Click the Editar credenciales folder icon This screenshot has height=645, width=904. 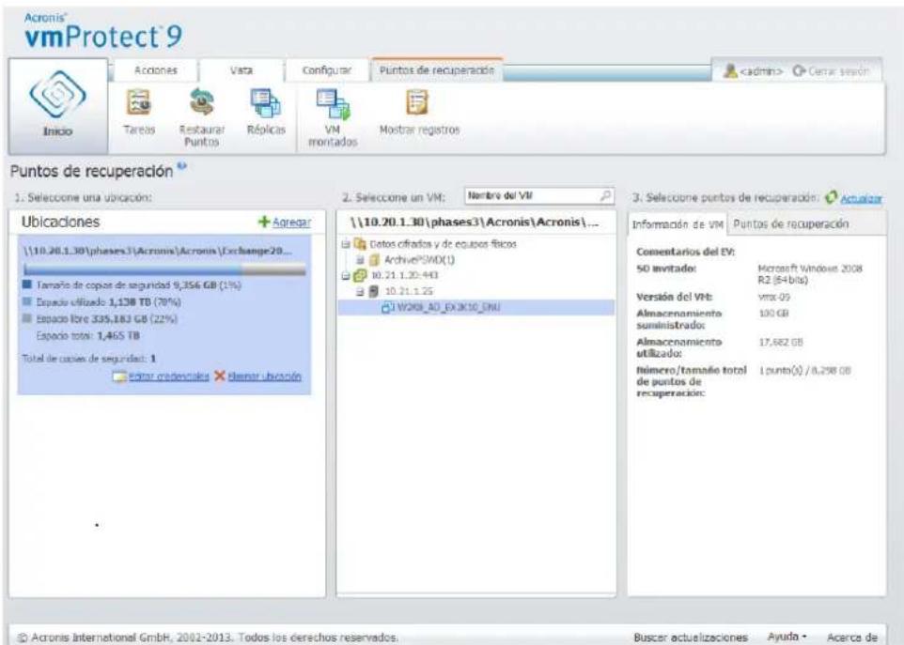pyautogui.click(x=119, y=376)
